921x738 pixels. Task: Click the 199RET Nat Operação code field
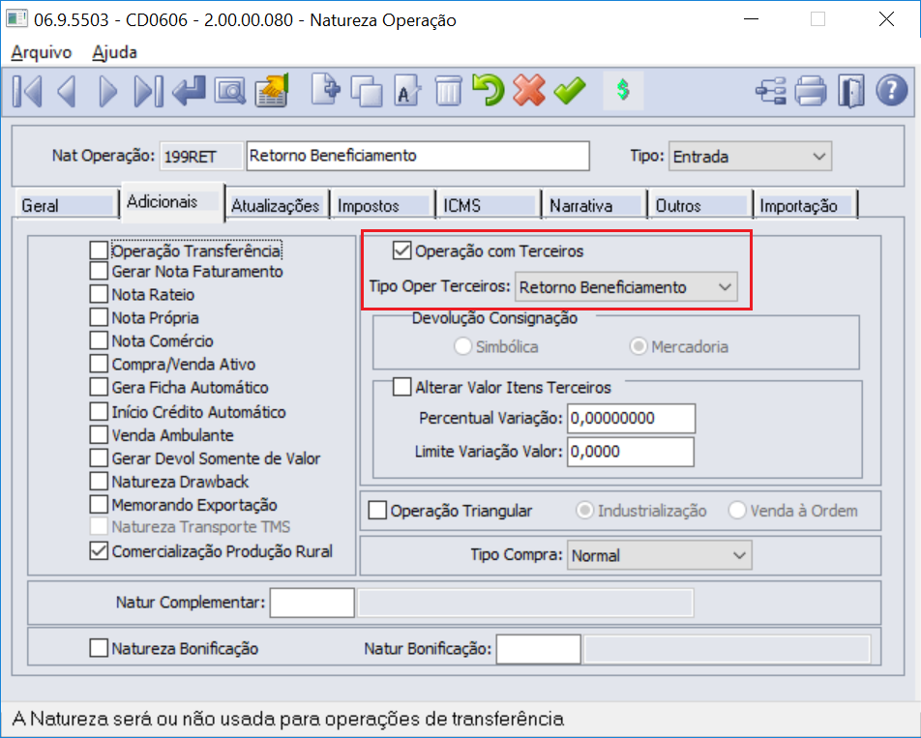[201, 156]
